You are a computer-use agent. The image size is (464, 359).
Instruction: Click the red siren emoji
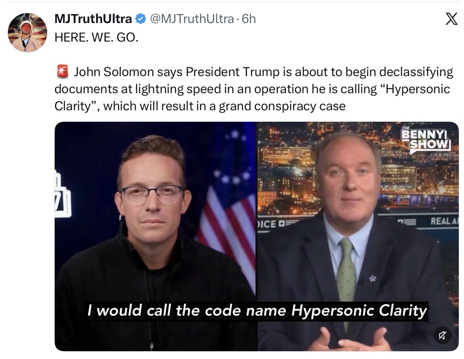63,71
